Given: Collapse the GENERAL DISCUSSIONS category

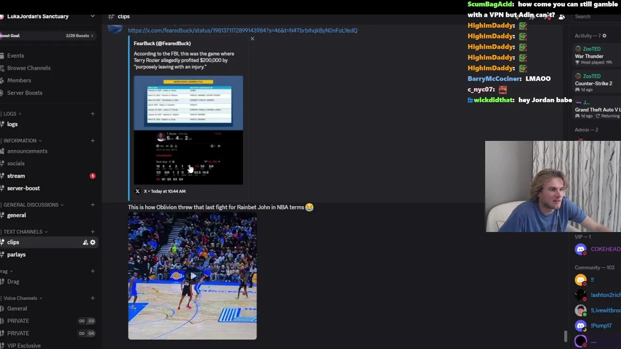Looking at the screenshot, I should [33, 205].
